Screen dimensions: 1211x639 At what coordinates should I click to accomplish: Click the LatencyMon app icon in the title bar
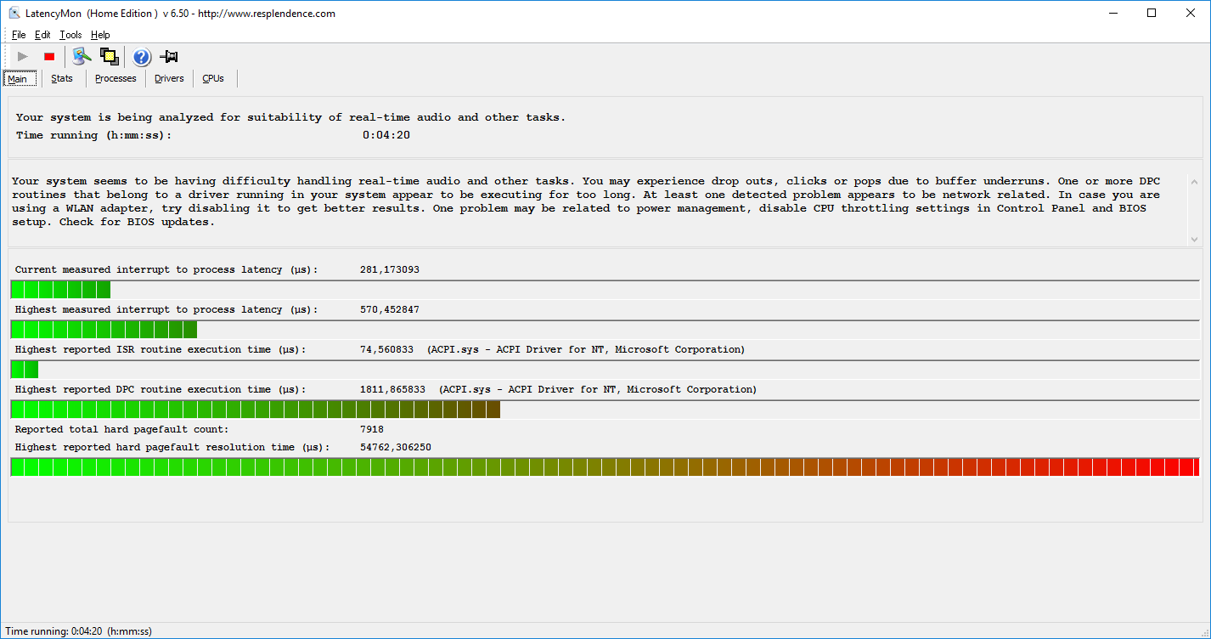pyautogui.click(x=14, y=13)
